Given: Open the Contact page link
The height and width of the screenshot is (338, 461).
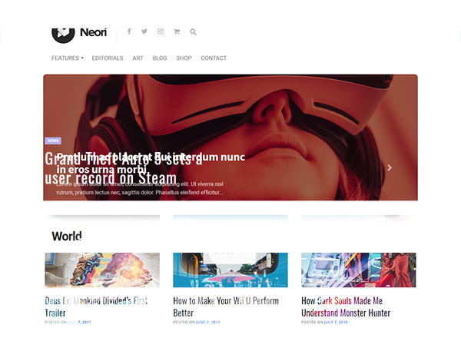Looking at the screenshot, I should coord(214,58).
